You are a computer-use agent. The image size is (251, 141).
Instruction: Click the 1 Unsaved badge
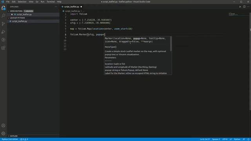pos(29,11)
